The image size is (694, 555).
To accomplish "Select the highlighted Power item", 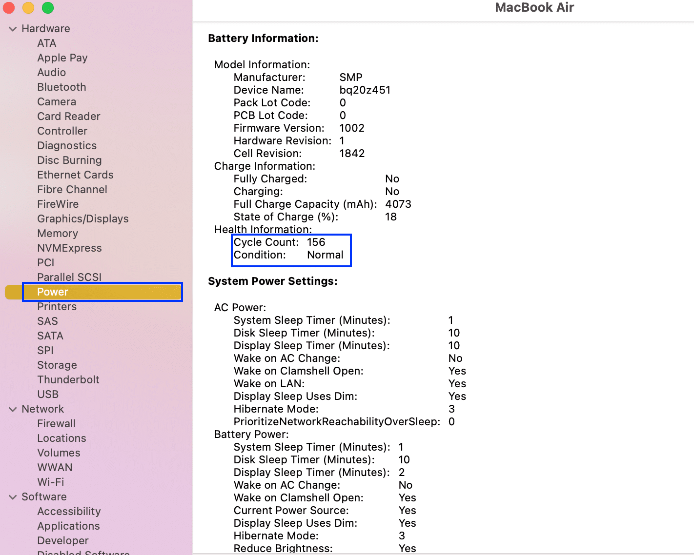I will 52,292.
